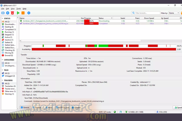Viewport: 182px width, 121px height.
Task: Open the Tools menu
Action: pyautogui.click(x=18, y=9)
